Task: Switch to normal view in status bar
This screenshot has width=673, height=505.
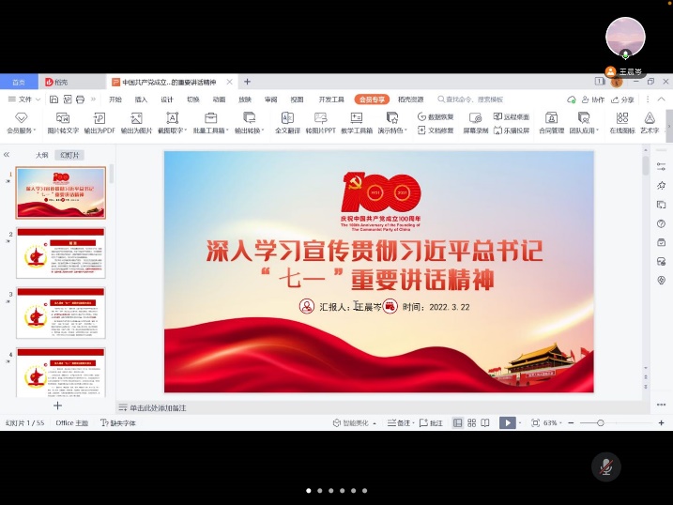Action: coord(458,423)
